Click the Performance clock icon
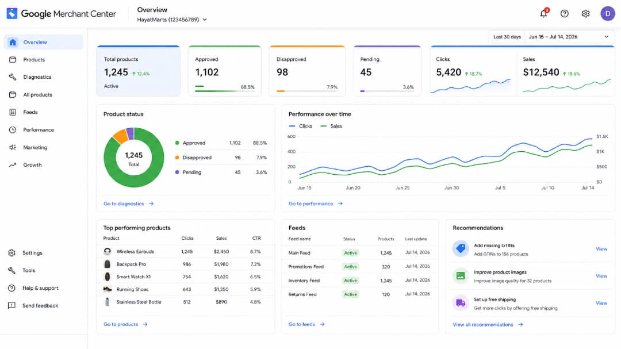 point(13,129)
